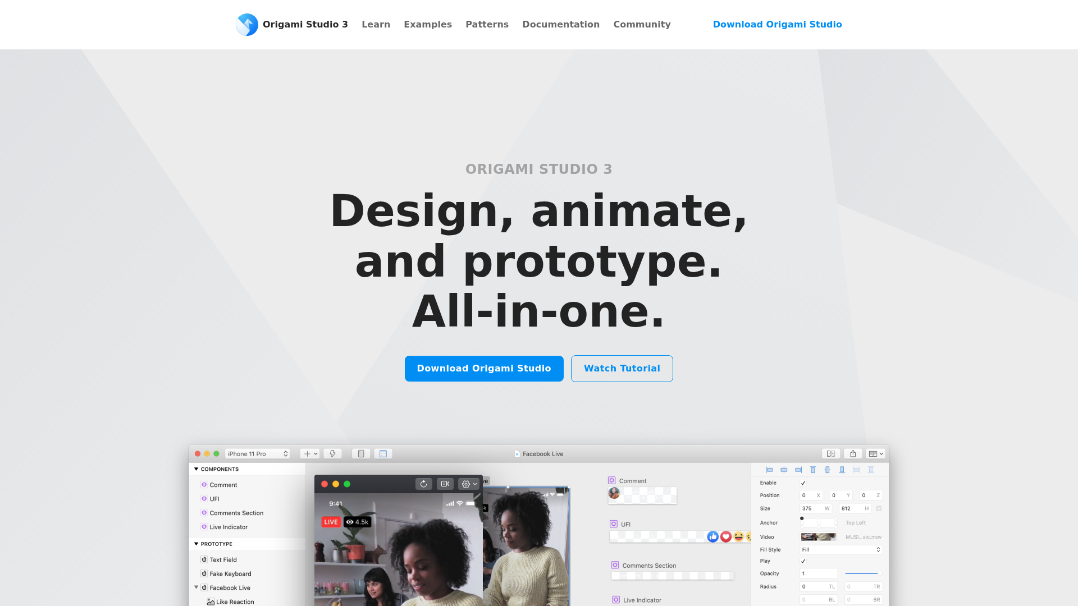This screenshot has height=606, width=1078.
Task: Click the Watch Tutorial button
Action: coord(622,369)
